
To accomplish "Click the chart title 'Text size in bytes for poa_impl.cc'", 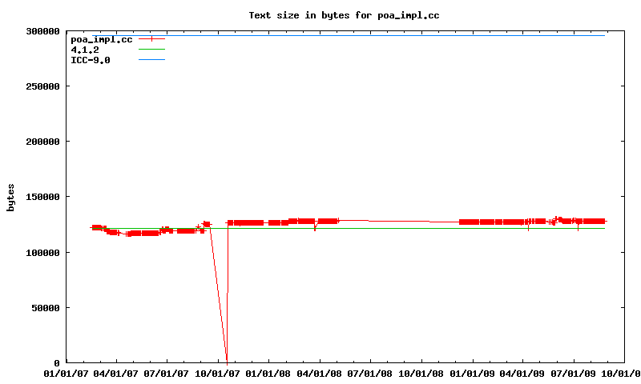I will pyautogui.click(x=344, y=14).
